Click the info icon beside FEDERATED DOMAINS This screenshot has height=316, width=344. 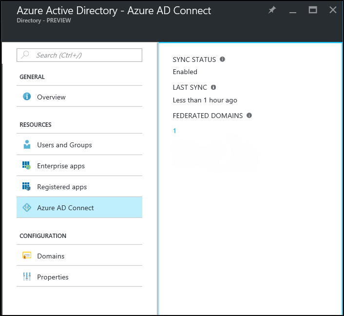pyautogui.click(x=249, y=115)
